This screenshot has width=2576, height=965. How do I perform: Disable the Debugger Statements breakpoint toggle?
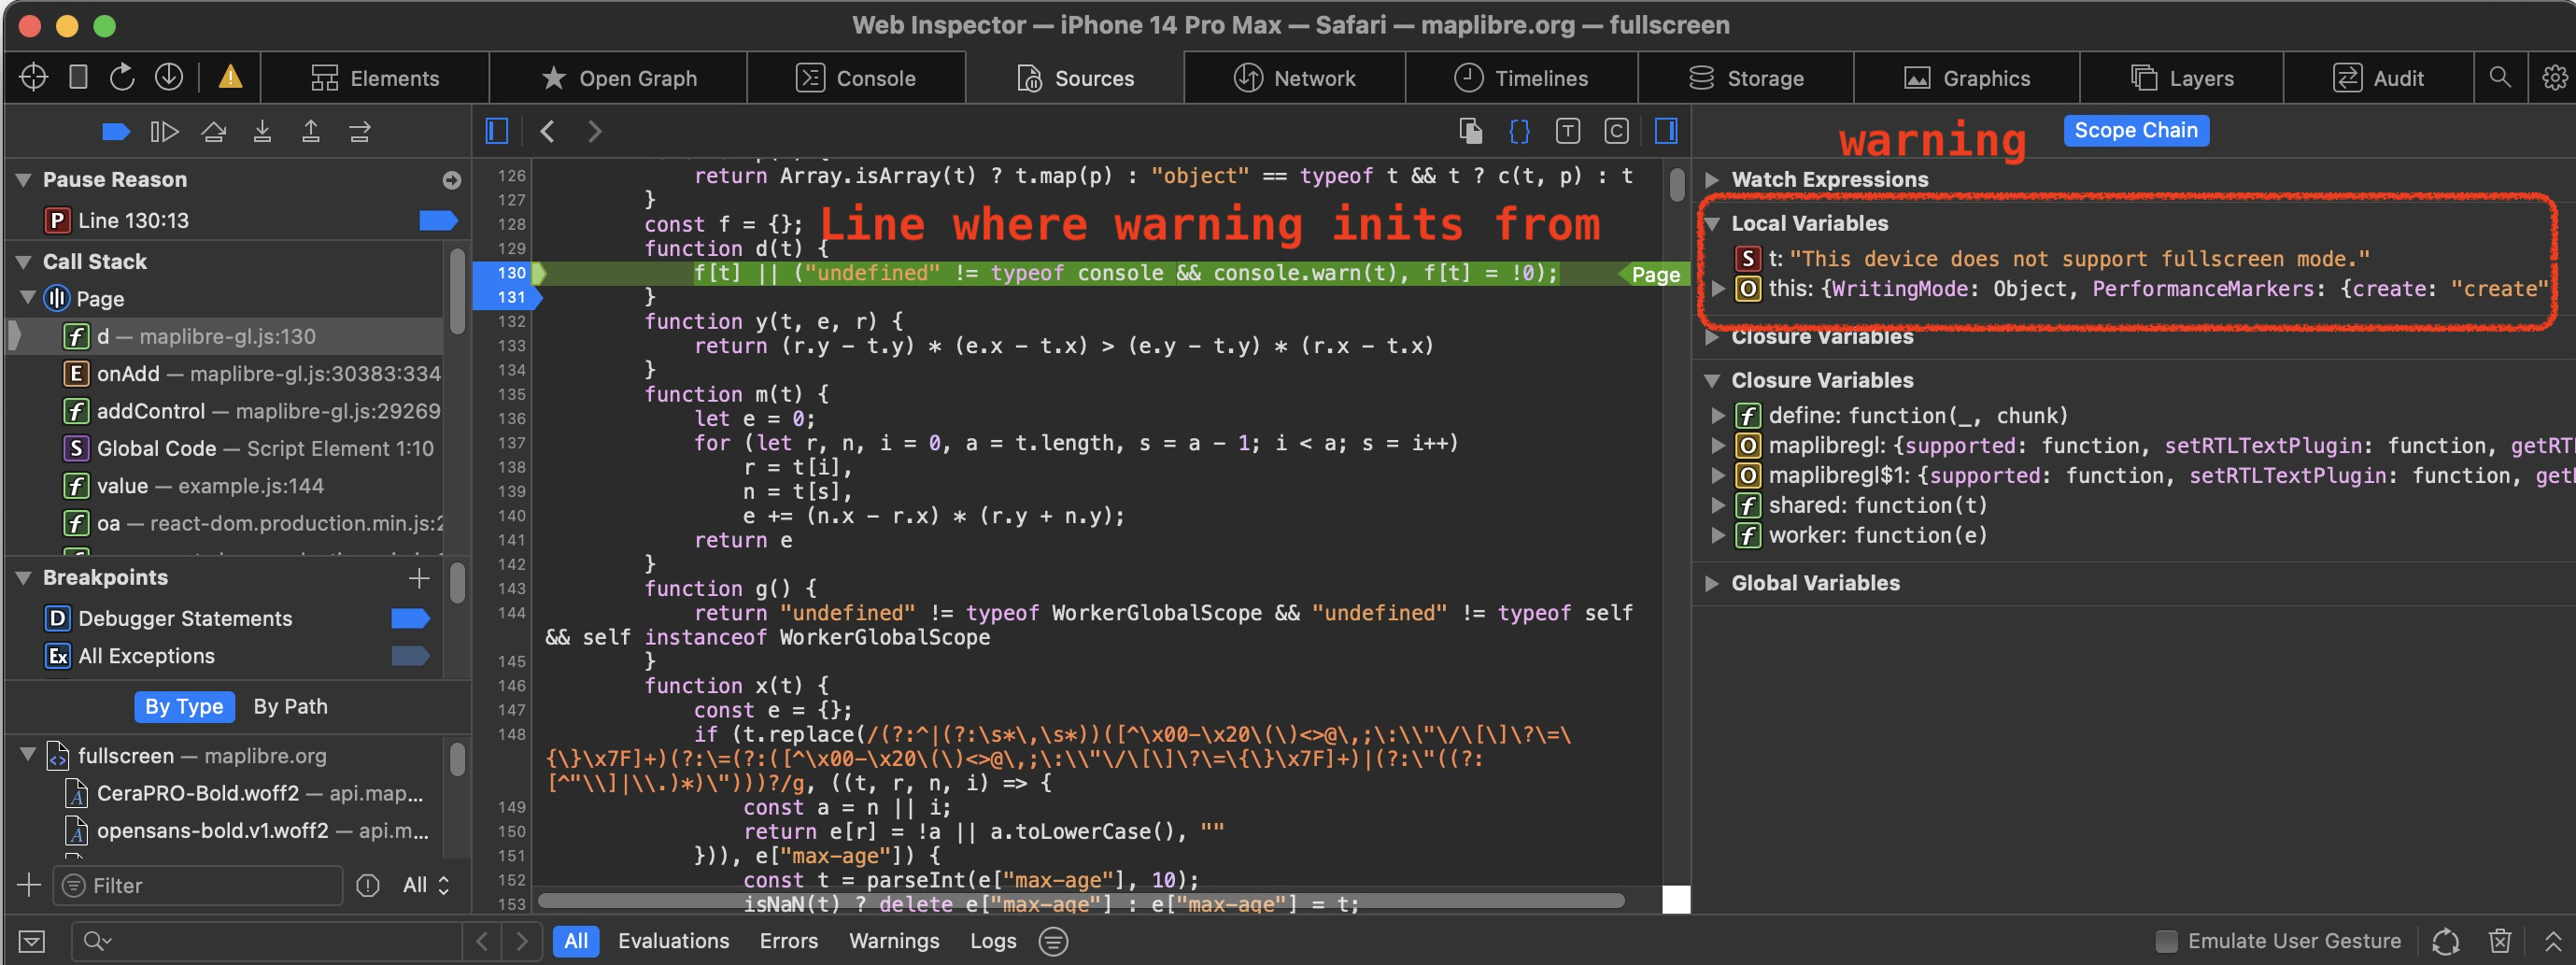coord(412,618)
